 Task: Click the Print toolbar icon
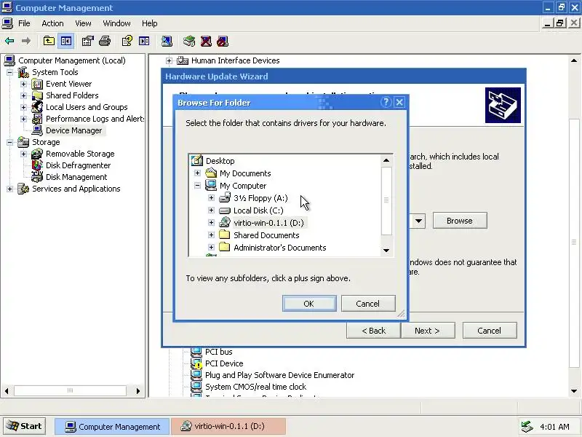pyautogui.click(x=105, y=41)
